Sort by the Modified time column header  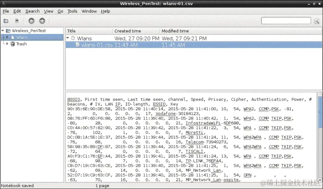241,31
